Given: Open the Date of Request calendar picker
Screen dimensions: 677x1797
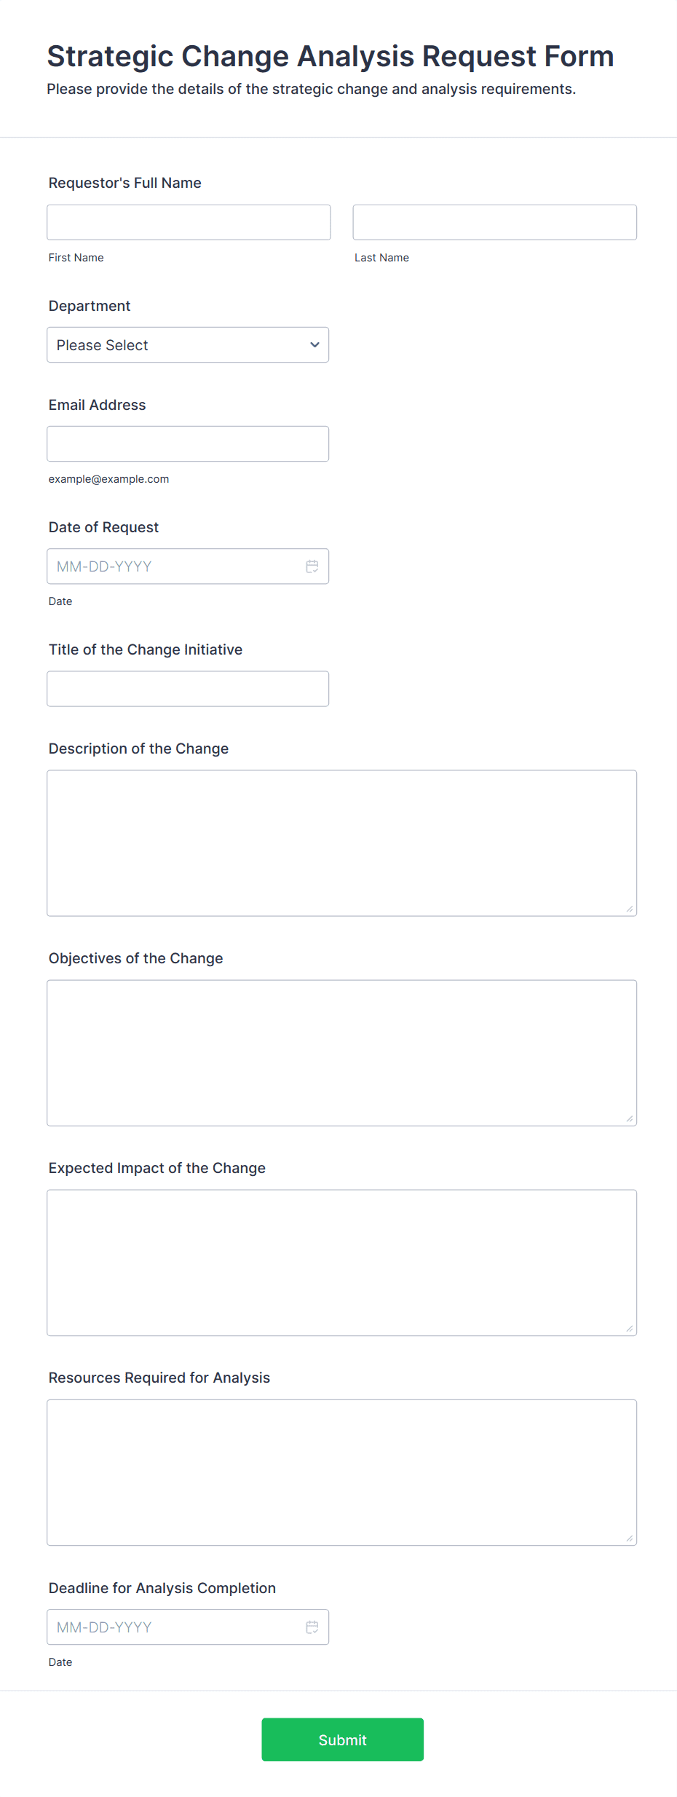Looking at the screenshot, I should click(312, 566).
